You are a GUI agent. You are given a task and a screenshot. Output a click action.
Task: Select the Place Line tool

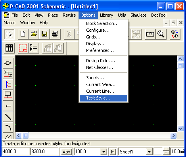coord(8,117)
